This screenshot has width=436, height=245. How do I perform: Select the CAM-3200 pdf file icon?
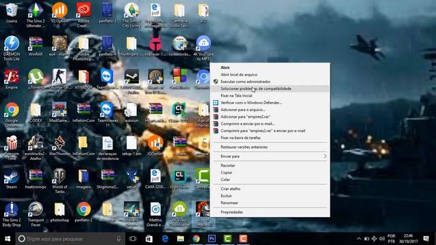155,178
